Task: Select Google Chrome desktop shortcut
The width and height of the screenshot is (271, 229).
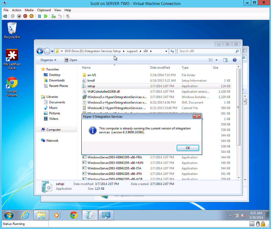Action: (12, 87)
